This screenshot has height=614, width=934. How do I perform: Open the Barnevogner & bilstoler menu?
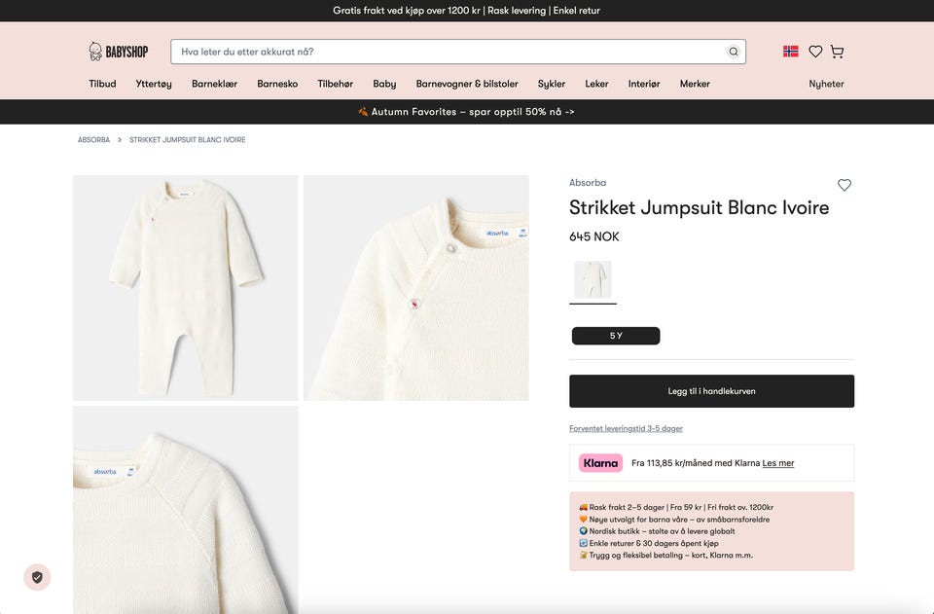[467, 84]
